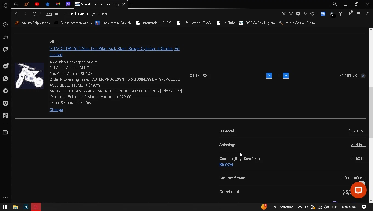Open Information - TheA bookmark

point(195,23)
